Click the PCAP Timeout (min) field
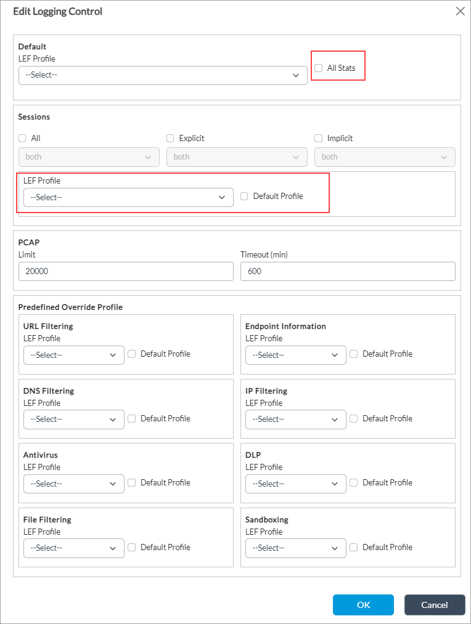471x624 pixels. [348, 271]
